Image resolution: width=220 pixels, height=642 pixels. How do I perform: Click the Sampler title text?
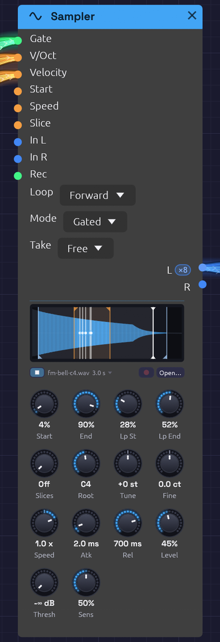tap(73, 16)
